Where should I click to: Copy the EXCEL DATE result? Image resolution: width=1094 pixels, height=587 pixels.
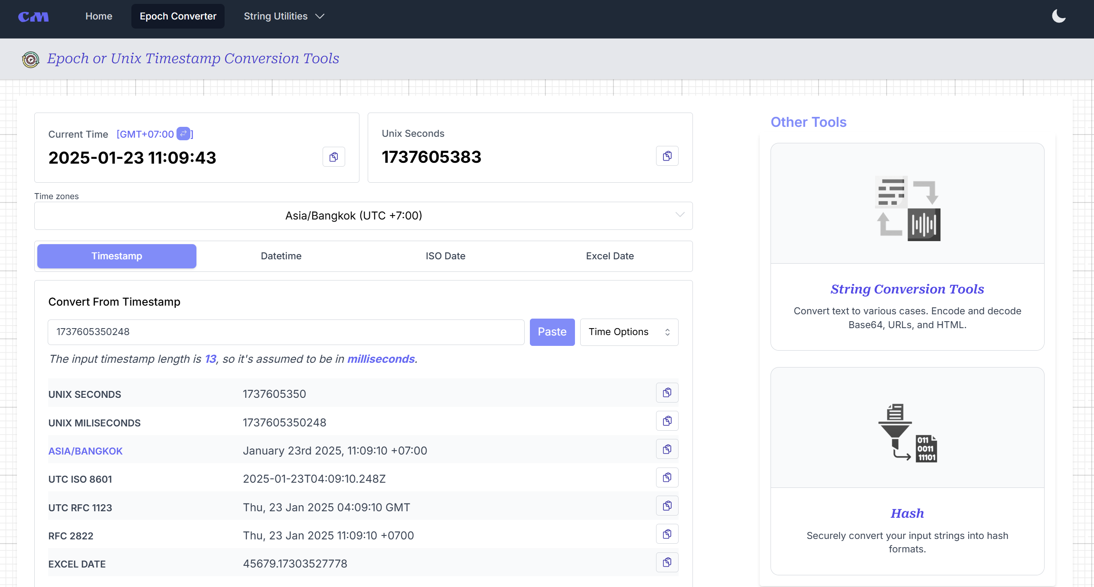[x=667, y=562]
